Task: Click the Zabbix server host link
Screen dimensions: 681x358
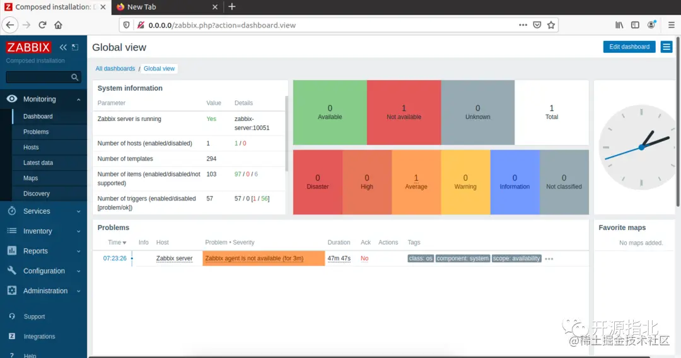Action: [x=174, y=258]
